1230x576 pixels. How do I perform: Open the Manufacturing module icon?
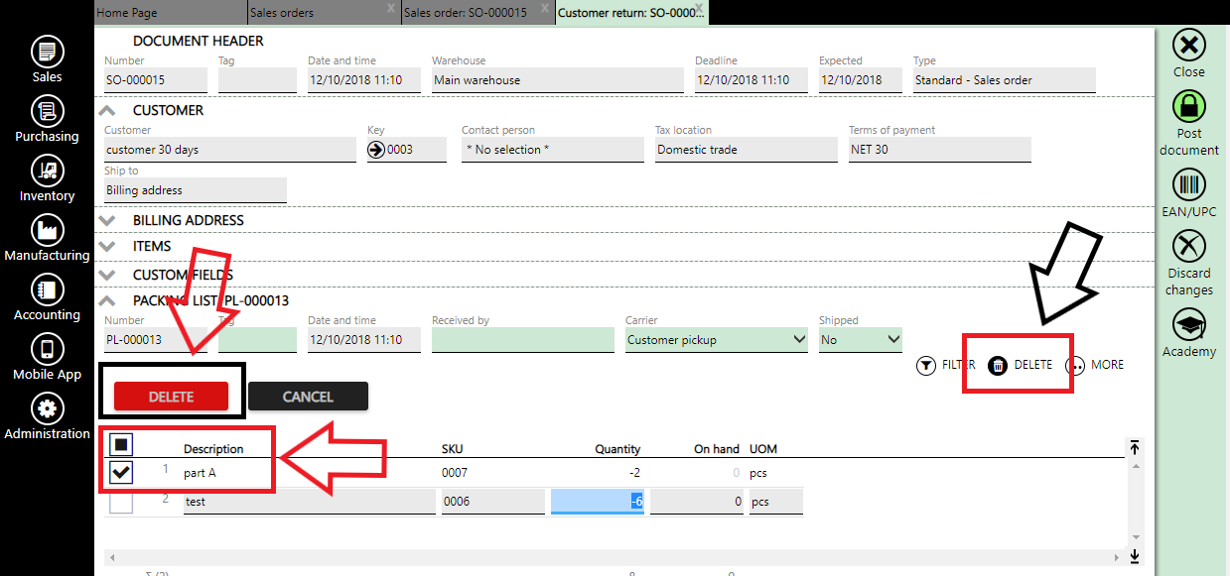pyautogui.click(x=48, y=230)
